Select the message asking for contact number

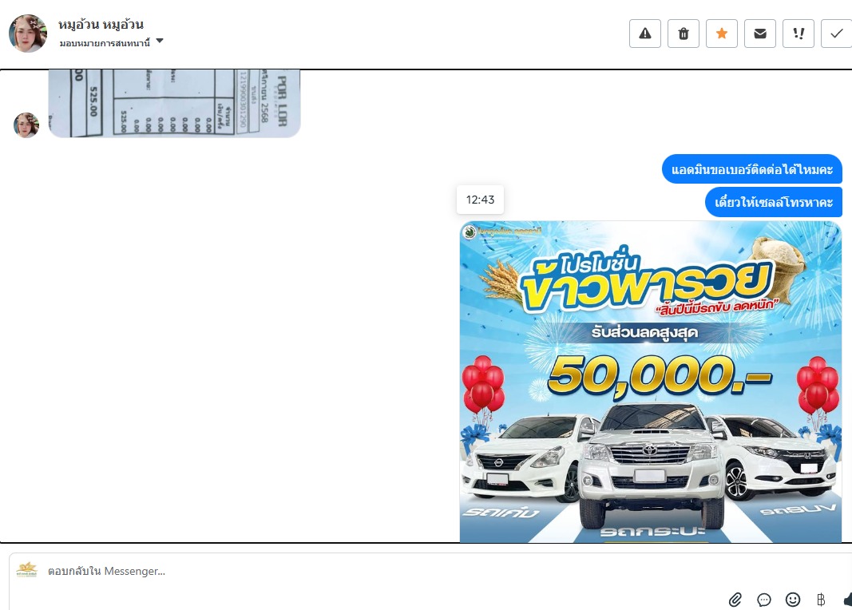click(x=752, y=169)
